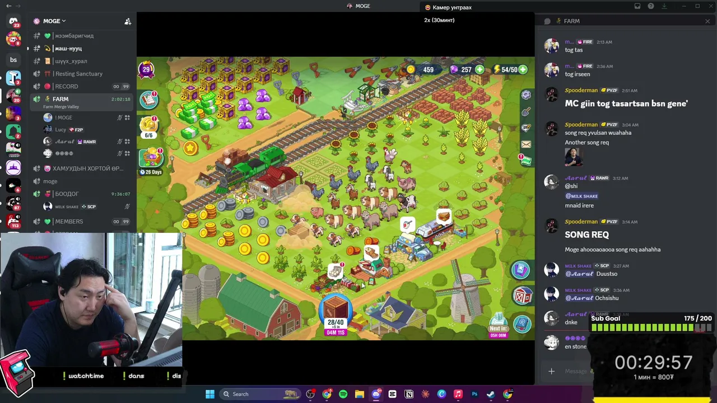Open the blue book button bottom right
This screenshot has height=403, width=717.
click(523, 324)
